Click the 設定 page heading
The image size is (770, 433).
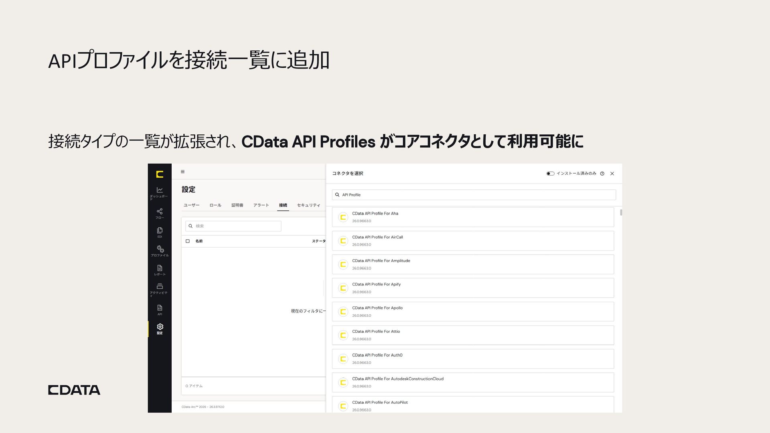188,190
